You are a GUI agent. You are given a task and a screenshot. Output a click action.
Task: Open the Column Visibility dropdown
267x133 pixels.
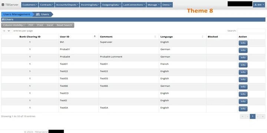click(14, 25)
